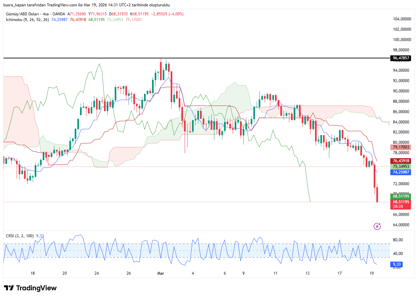Click the Mar label on the time axis
418x298 pixels.
(x=161, y=273)
